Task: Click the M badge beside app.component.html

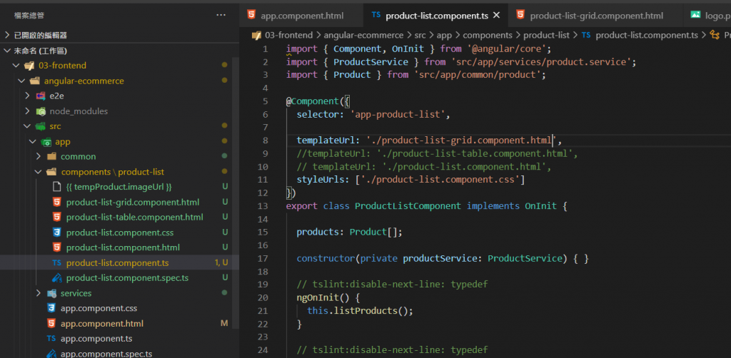Action: [224, 324]
